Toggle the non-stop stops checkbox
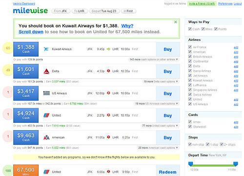Image resolution: width=244 pixels, height=176 pixels. tap(190, 144)
